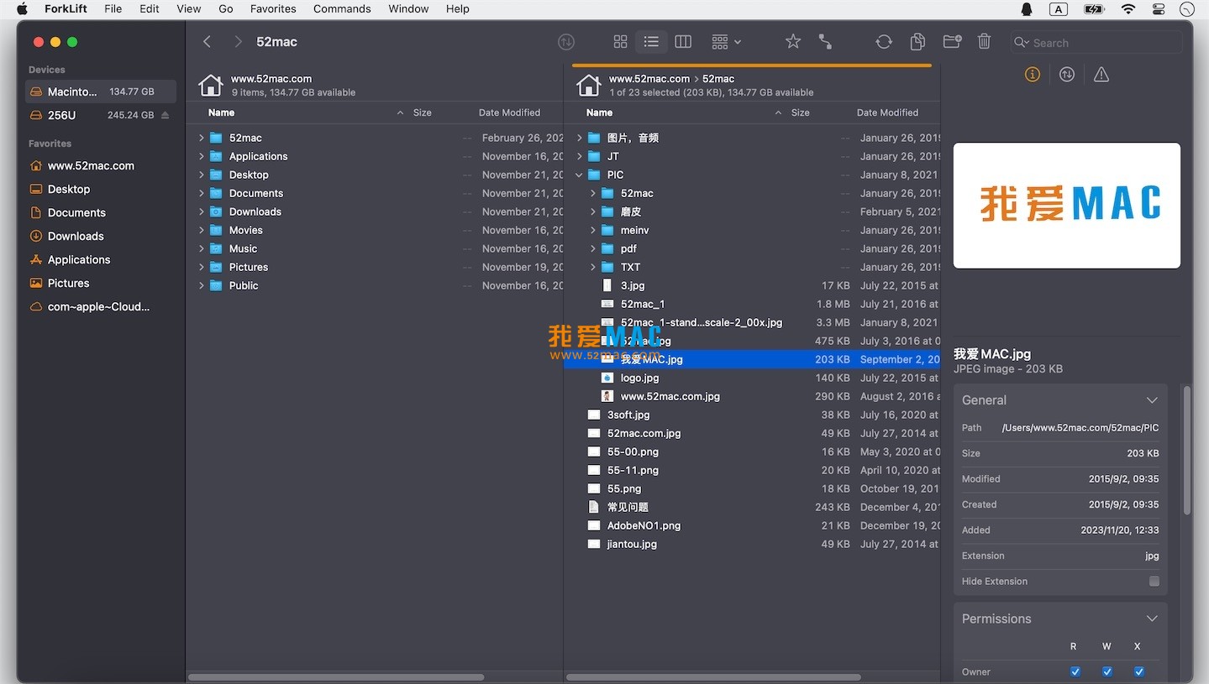
Task: Expand Public folder in left pane
Action: coord(202,285)
